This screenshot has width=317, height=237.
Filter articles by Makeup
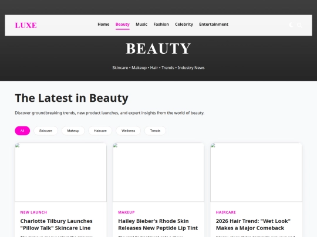73,131
